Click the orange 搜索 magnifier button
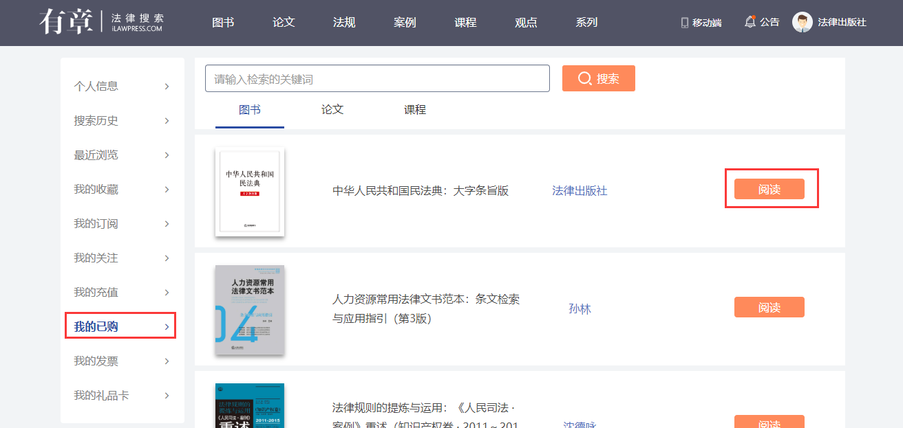903x428 pixels. click(598, 78)
